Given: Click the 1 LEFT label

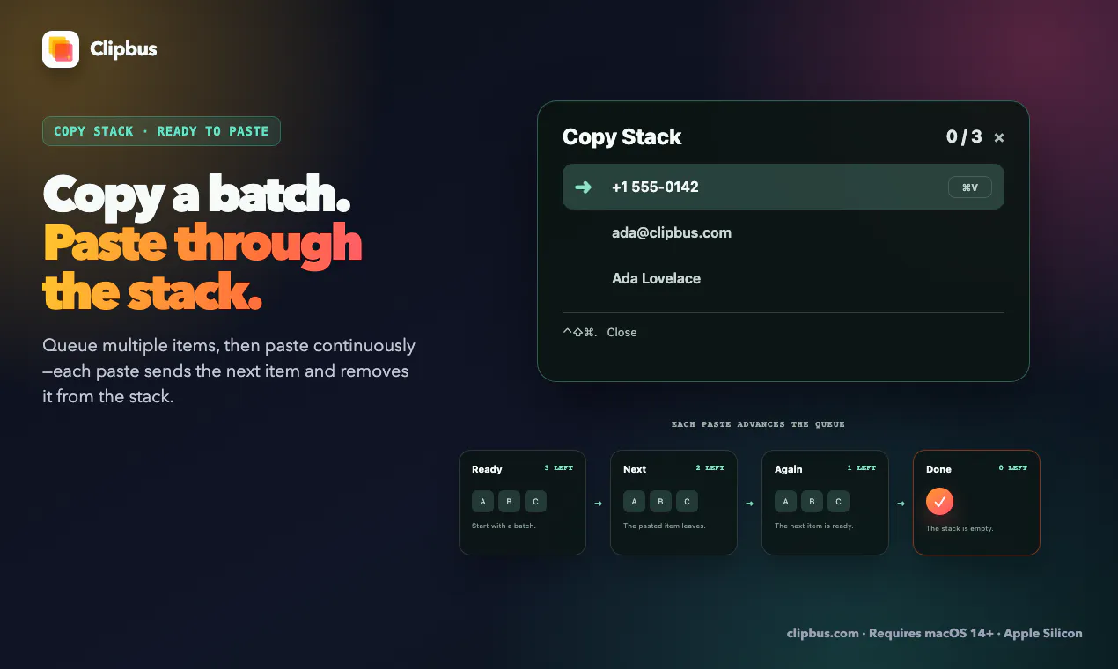Looking at the screenshot, I should pos(861,468).
